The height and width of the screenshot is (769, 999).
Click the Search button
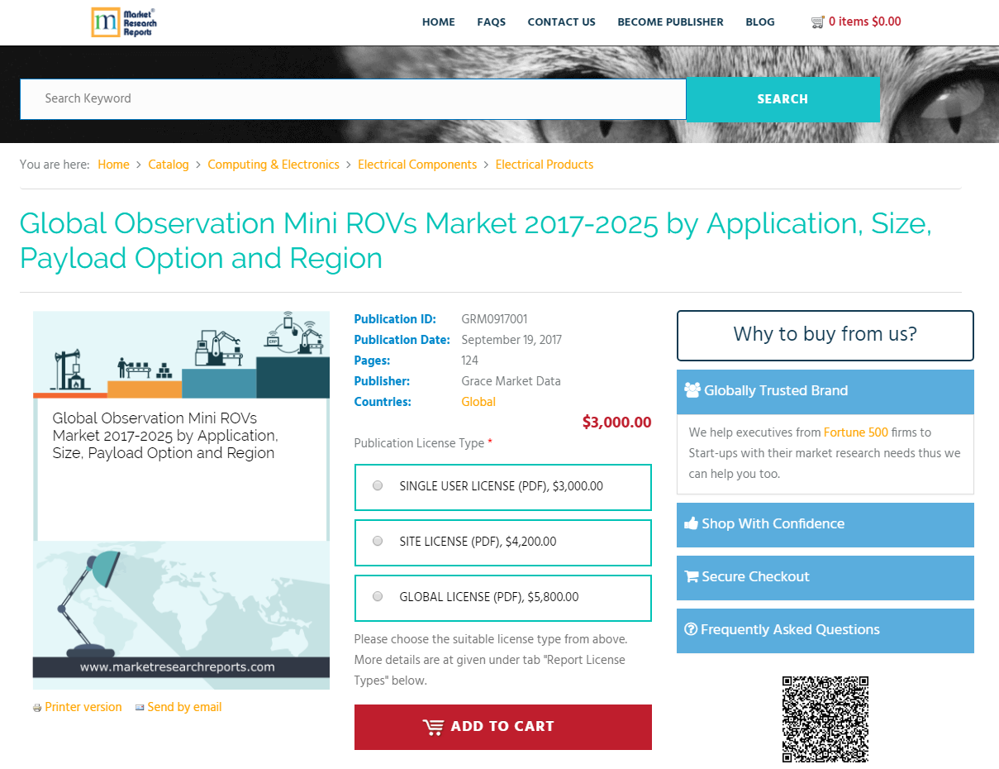[783, 99]
